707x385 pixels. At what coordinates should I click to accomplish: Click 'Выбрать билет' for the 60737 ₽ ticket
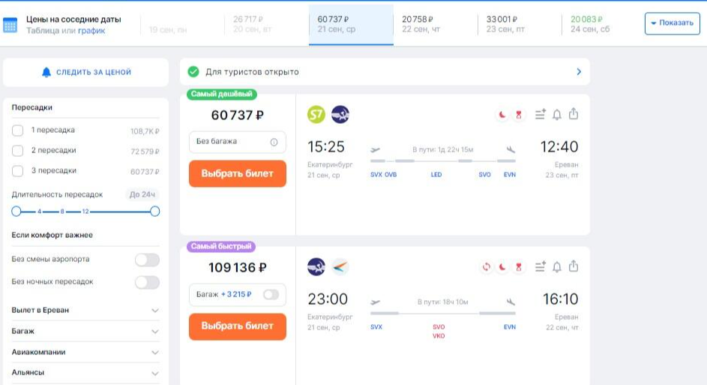(237, 173)
